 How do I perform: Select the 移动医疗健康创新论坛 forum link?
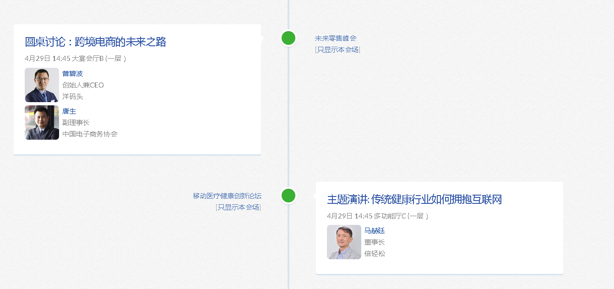227,196
